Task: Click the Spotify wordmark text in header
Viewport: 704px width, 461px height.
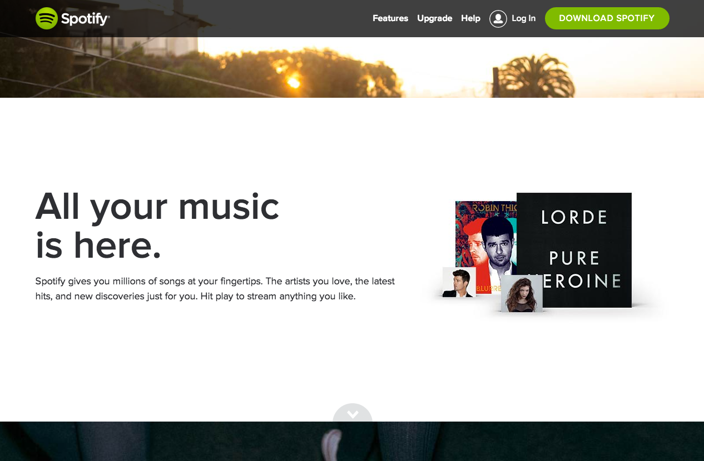Action: tap(85, 19)
